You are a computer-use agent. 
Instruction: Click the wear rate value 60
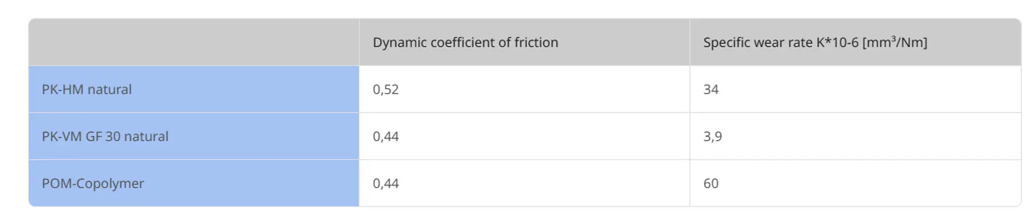pyautogui.click(x=710, y=183)
